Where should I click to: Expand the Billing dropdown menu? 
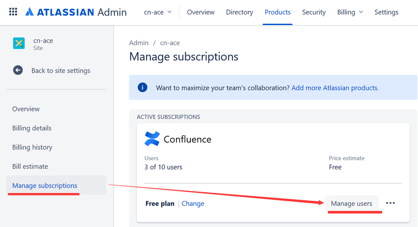(350, 12)
